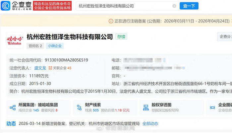This screenshot has height=133, width=232.
Task: Select the credit code 91330100MA2805E519
Action: coord(66,60)
